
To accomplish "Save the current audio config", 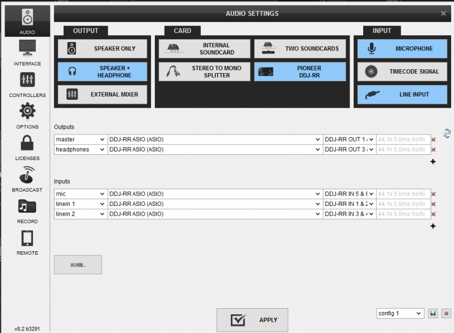I will click(433, 314).
